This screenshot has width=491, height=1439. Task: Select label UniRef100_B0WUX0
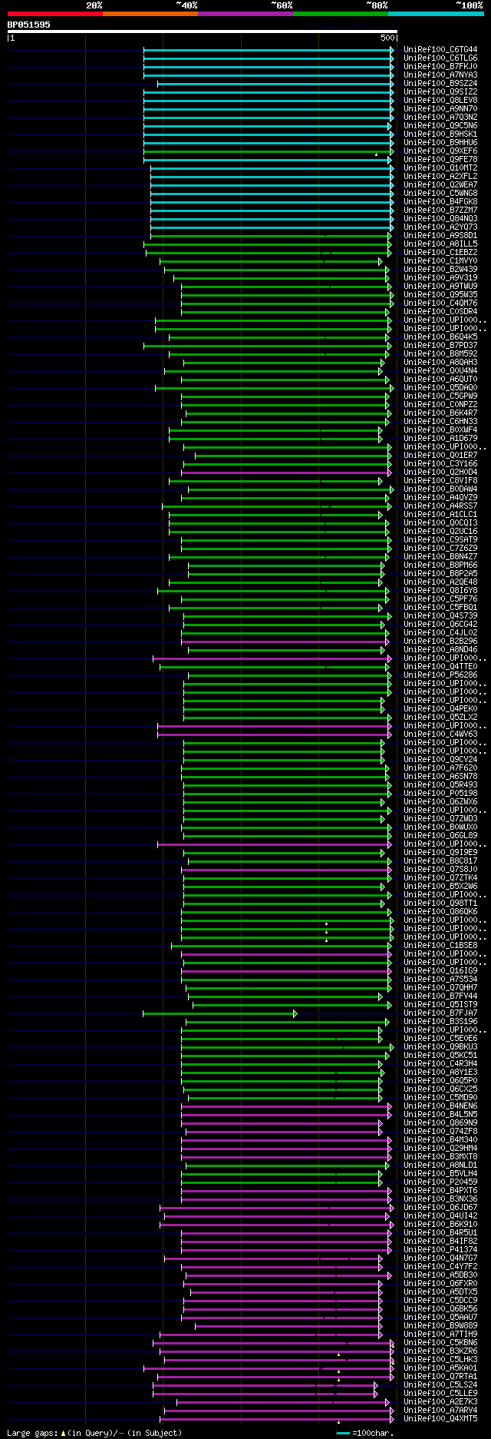[440, 827]
